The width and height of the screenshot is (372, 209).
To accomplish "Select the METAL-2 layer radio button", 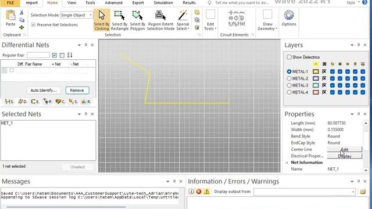I will (x=289, y=78).
